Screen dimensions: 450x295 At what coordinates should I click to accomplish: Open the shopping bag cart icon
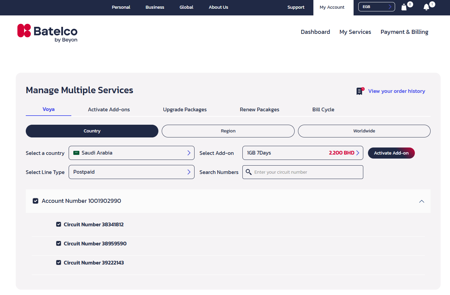pos(404,7)
